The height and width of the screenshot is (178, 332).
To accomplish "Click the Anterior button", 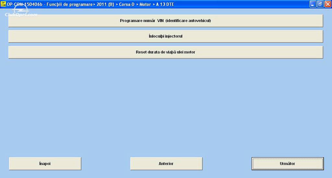I will (166, 164).
